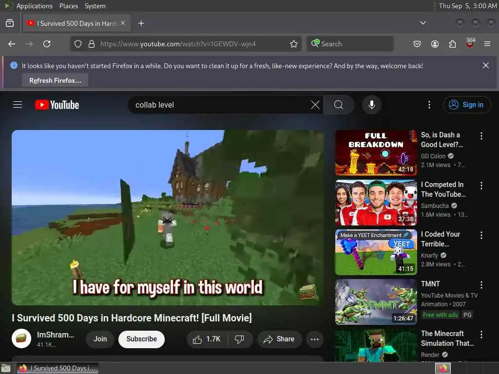Open the Places menu
Screen dimensions: 499x374
coord(69,6)
